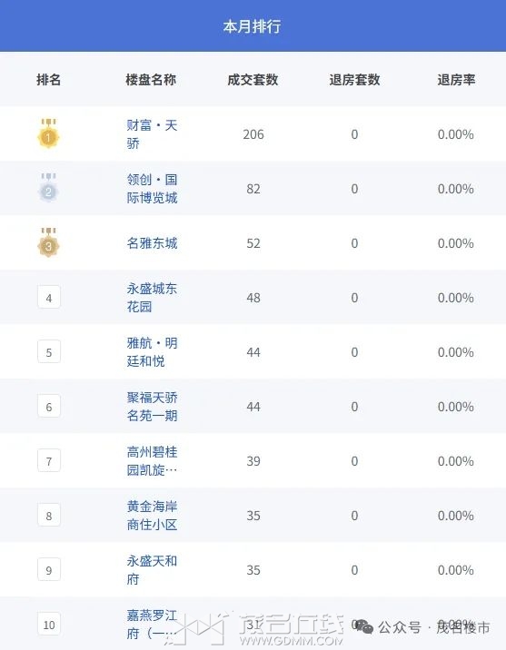The height and width of the screenshot is (650, 506).
Task: Click the gold first-place medal icon
Action: [x=48, y=133]
